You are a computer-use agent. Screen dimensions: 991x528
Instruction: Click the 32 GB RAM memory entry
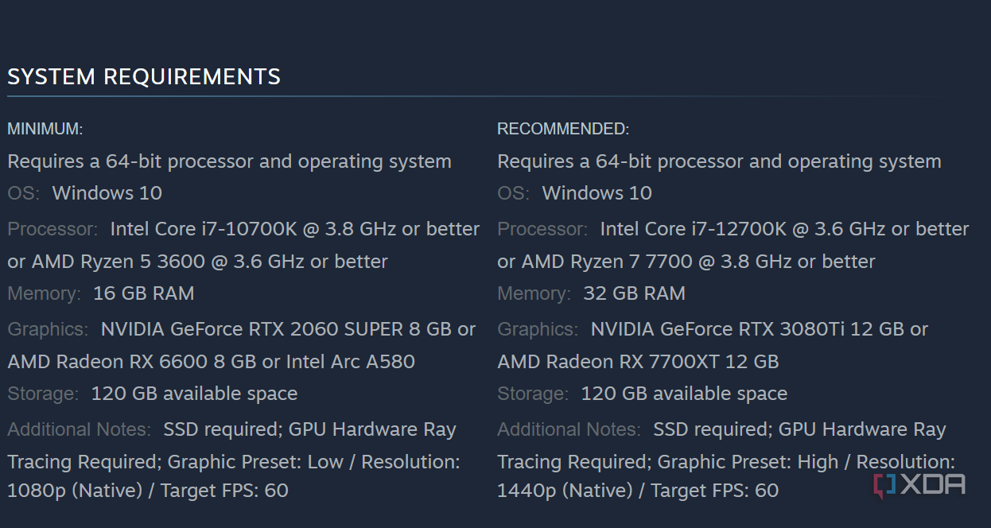click(x=634, y=293)
